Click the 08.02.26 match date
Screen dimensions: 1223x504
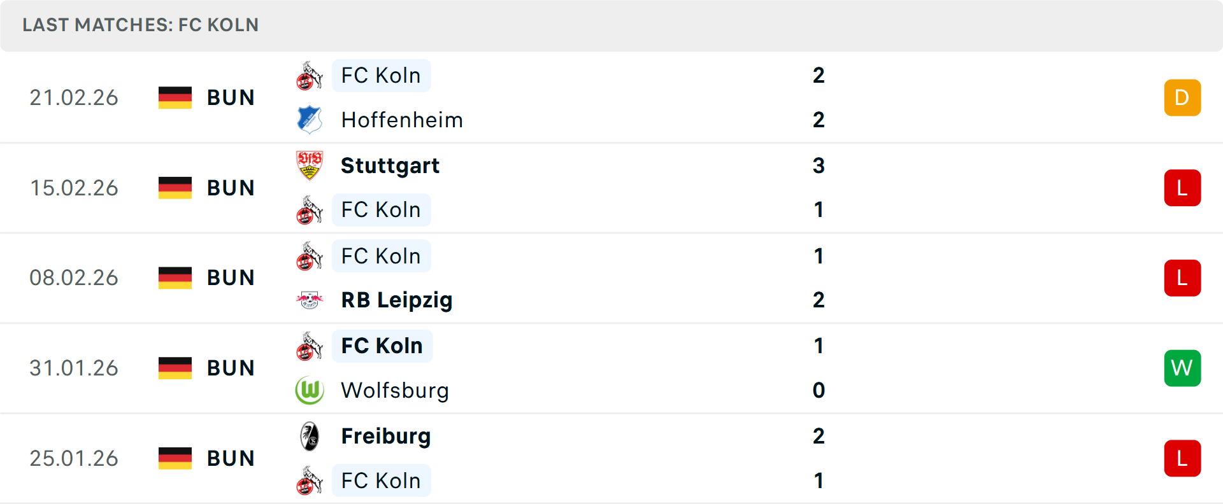point(74,278)
